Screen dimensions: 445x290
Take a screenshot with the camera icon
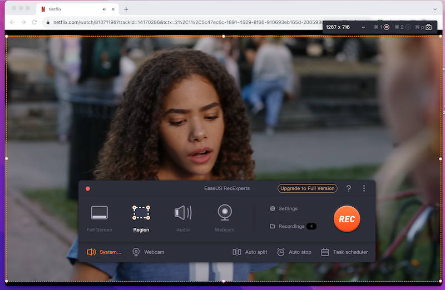[428, 27]
